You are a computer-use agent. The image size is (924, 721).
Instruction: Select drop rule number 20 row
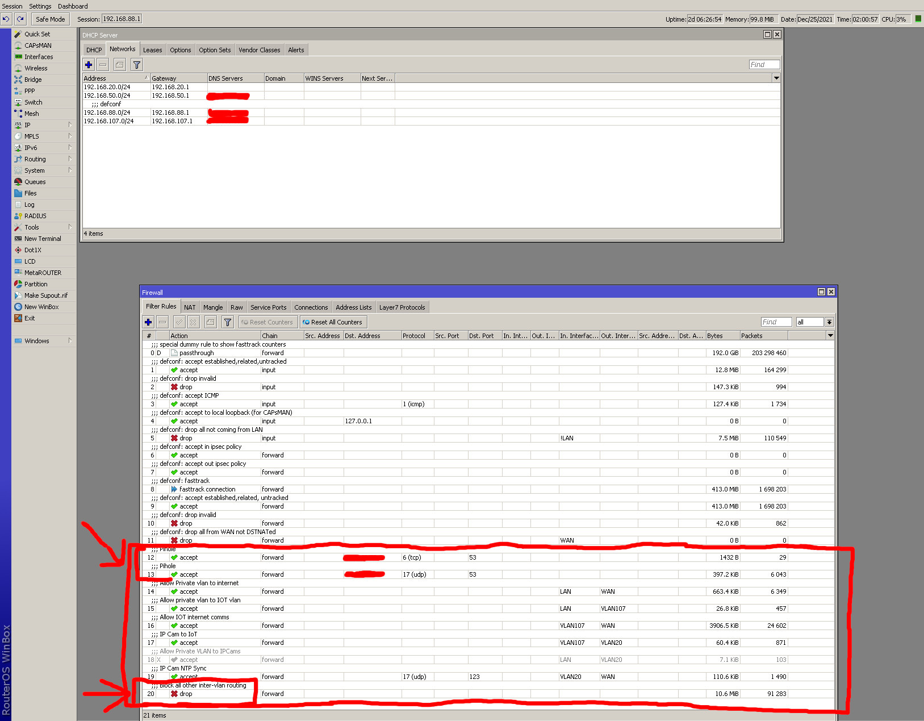(x=488, y=694)
